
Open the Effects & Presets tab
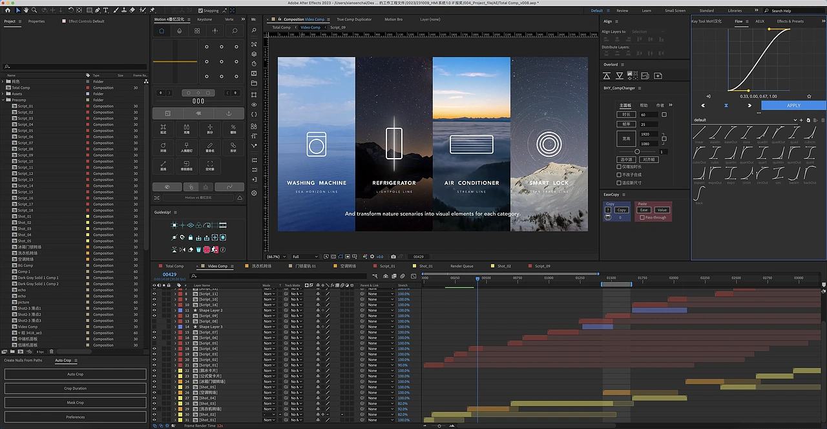(790, 21)
